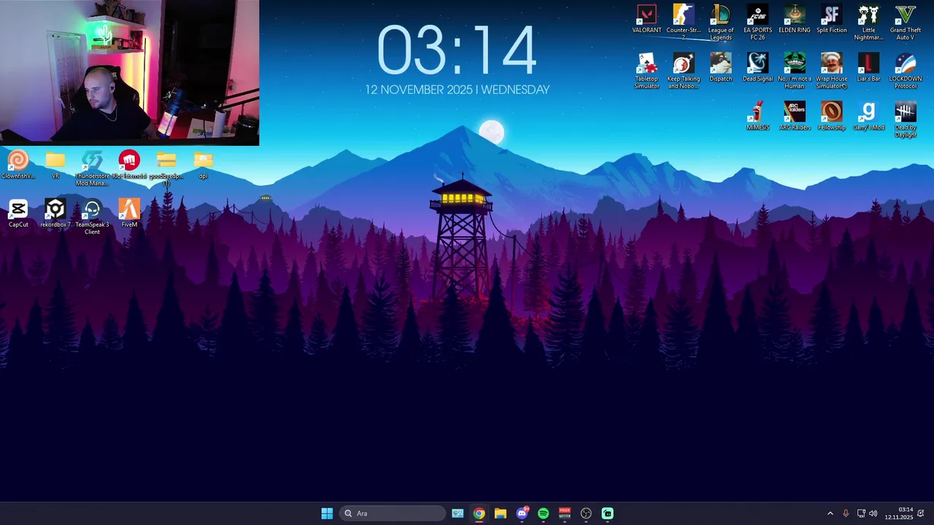The height and width of the screenshot is (525, 934).
Task: Expand the hidden system tray icons chevron
Action: coord(830,513)
